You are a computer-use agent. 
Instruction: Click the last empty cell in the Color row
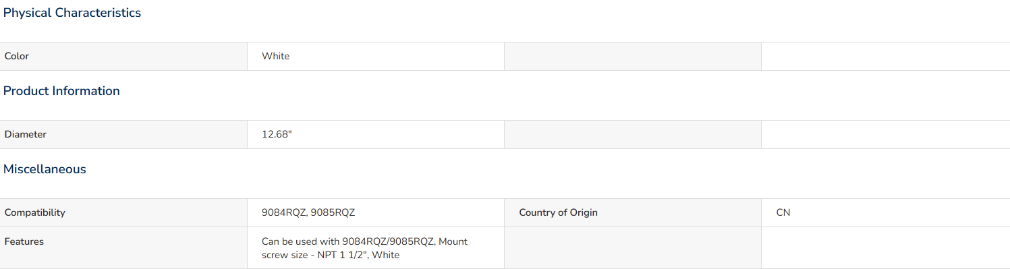click(x=886, y=57)
